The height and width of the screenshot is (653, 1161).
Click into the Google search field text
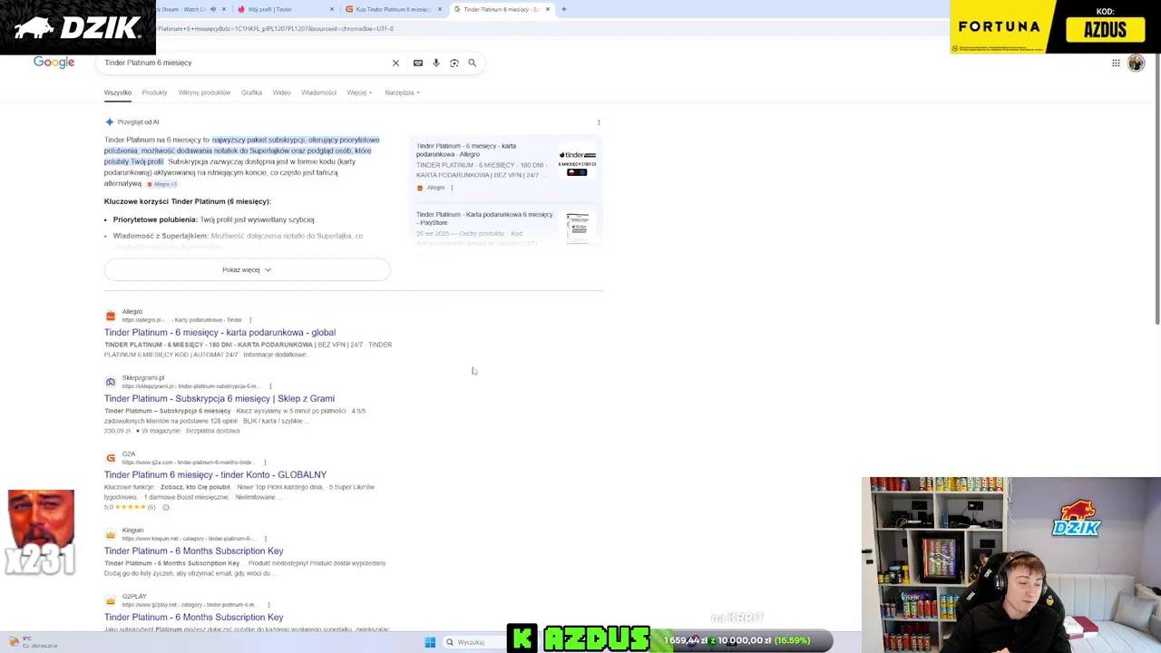(x=148, y=63)
